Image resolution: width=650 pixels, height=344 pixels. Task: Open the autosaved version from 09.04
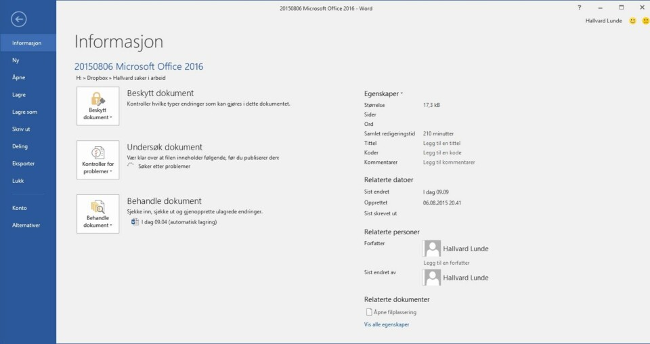(x=178, y=221)
